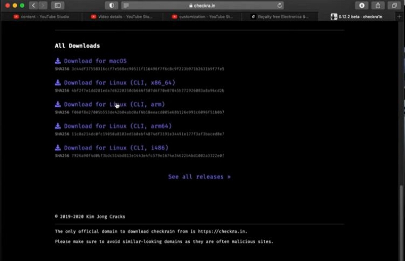Show Safari downloads list
Image resolution: width=405 pixels, height=261 pixels.
click(361, 5)
